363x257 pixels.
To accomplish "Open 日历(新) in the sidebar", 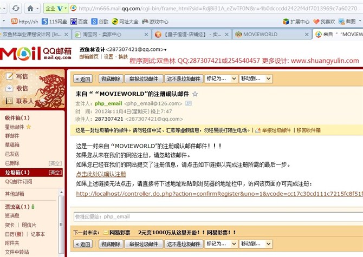I will 14,234.
